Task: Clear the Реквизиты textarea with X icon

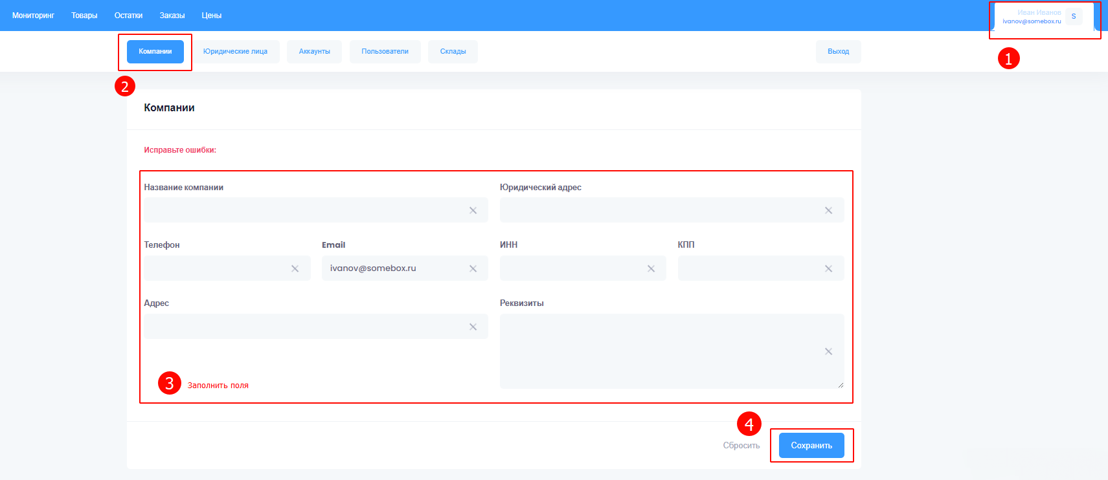Action: click(x=828, y=351)
